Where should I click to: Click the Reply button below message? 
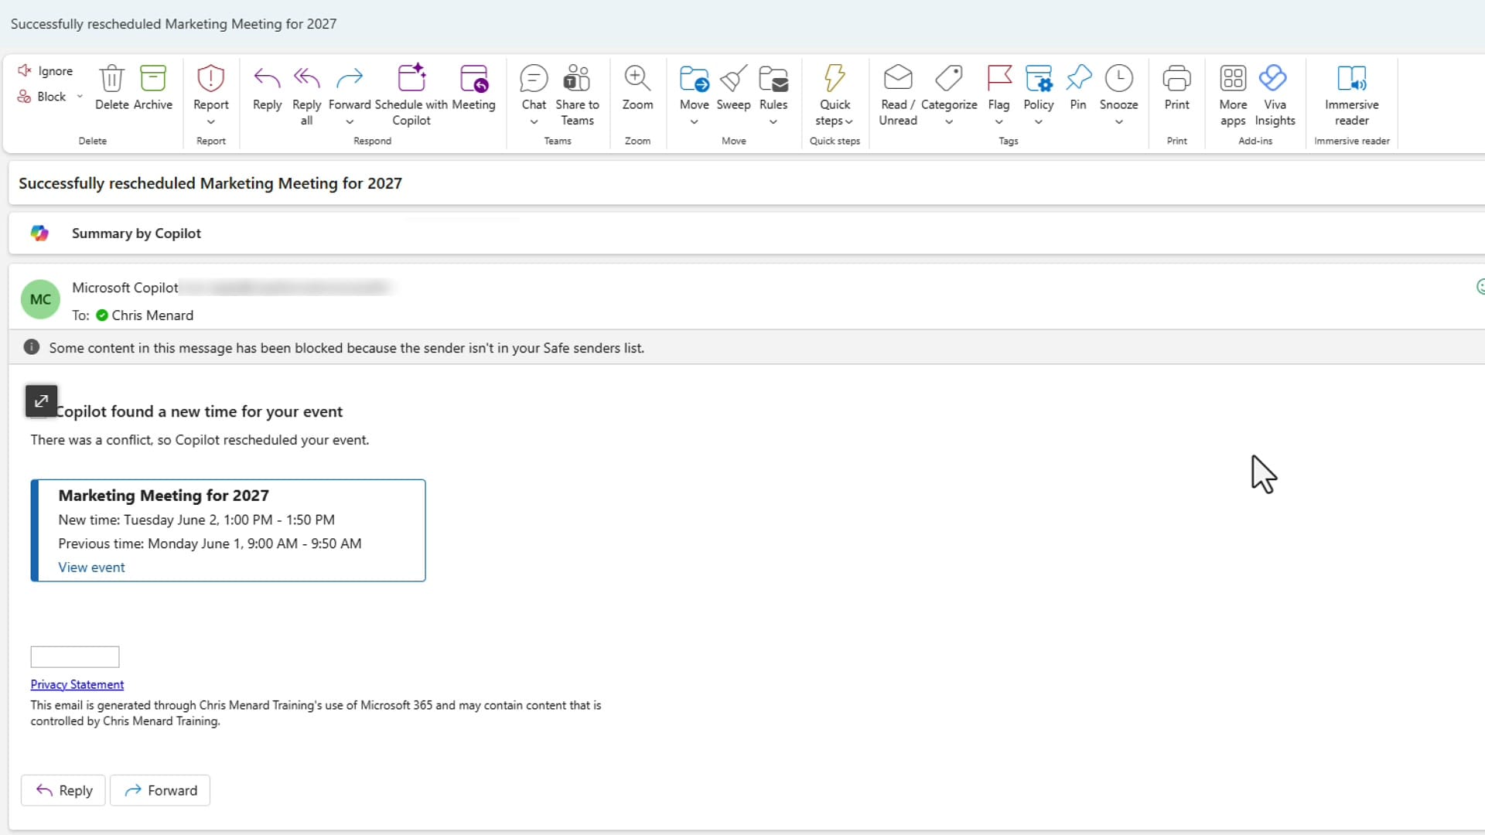63,790
